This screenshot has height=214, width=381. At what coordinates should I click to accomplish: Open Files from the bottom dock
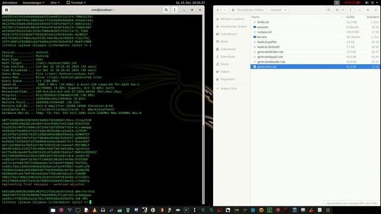tap(53, 210)
